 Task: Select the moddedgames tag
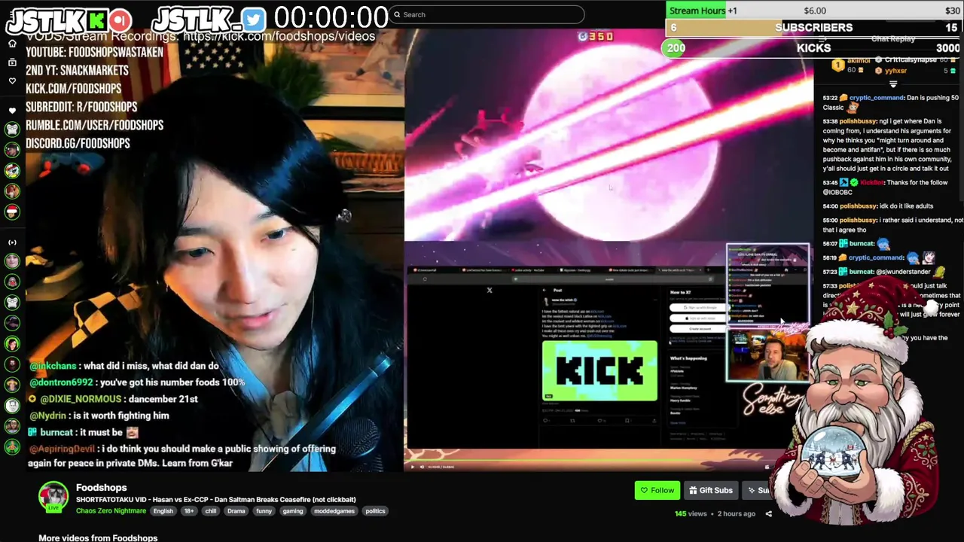335,511
